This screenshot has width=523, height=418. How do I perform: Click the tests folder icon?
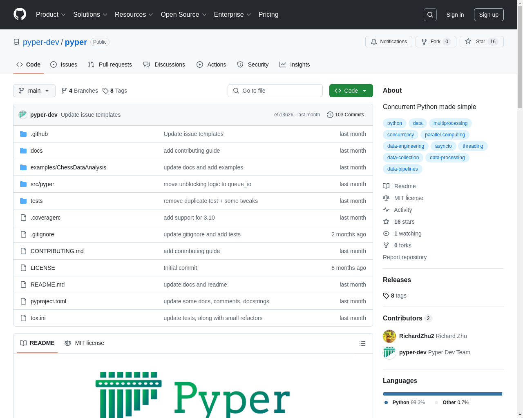(x=23, y=201)
